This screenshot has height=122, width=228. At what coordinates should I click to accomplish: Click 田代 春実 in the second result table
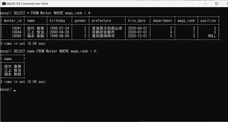13,67
